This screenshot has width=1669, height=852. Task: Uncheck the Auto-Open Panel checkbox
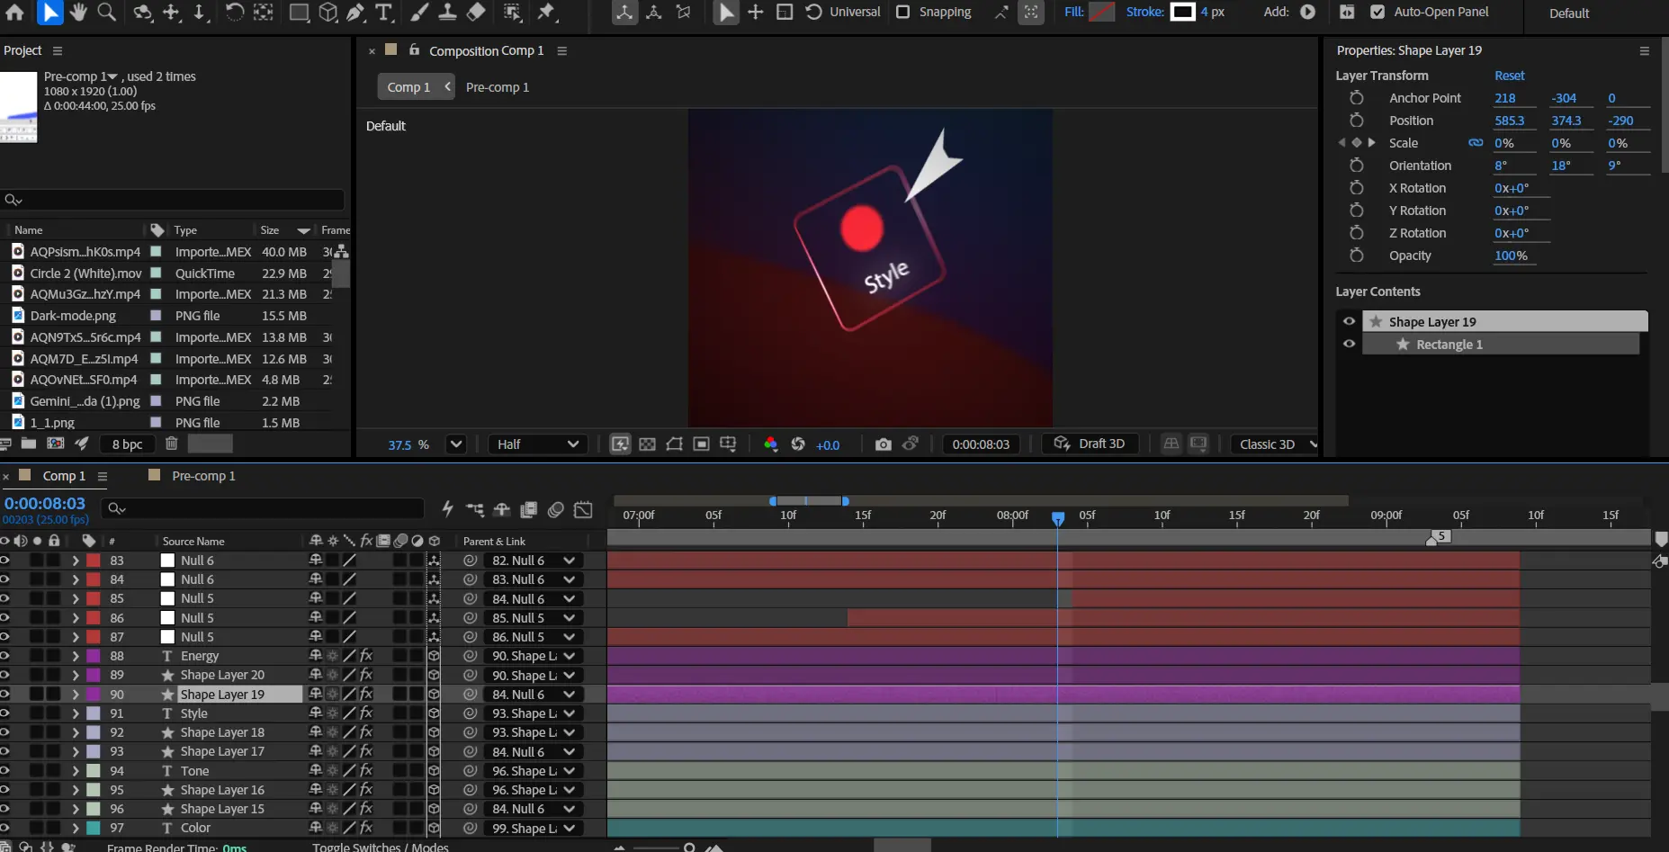(x=1377, y=12)
